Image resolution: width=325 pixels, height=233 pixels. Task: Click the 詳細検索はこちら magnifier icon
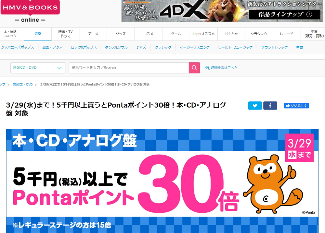click(207, 68)
